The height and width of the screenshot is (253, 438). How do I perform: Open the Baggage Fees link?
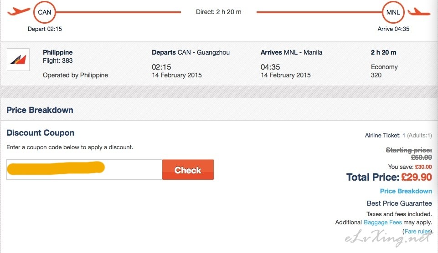(x=383, y=223)
